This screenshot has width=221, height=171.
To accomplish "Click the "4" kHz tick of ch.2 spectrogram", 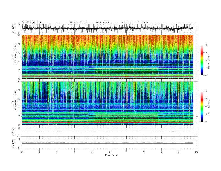I will pyautogui.click(x=19, y=108).
